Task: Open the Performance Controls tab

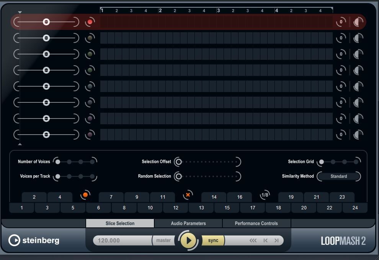Action: click(x=256, y=223)
